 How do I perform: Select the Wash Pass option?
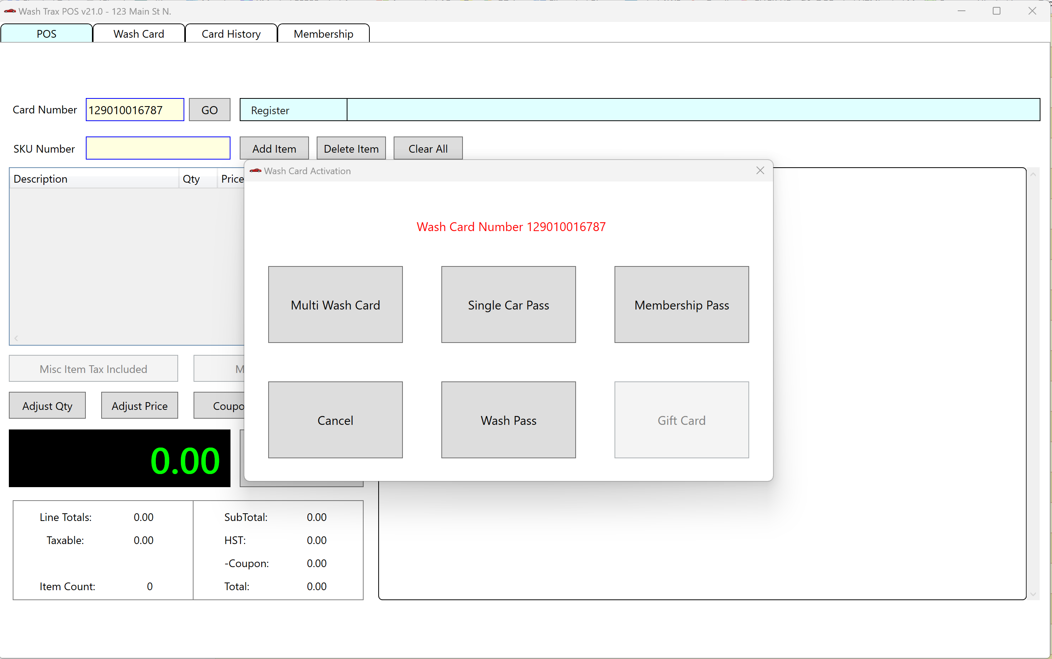508,420
